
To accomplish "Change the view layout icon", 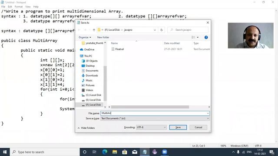I will point(193,37).
